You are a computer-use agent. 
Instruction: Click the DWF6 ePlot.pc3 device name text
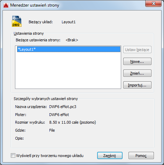[63, 107]
